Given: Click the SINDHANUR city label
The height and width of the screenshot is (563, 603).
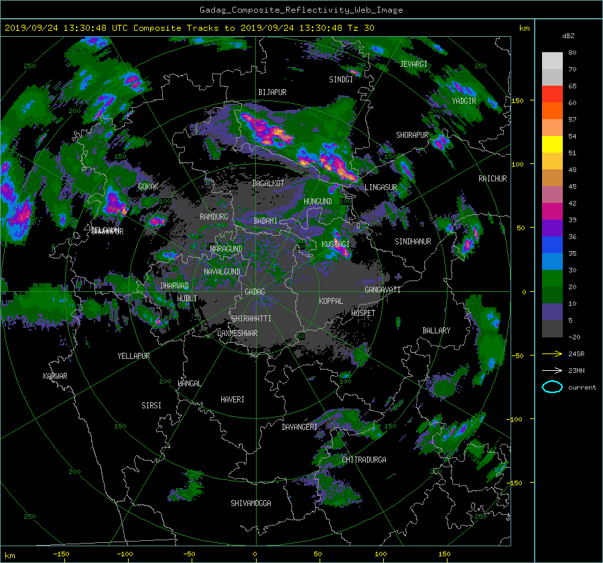Looking at the screenshot, I should [x=413, y=242].
